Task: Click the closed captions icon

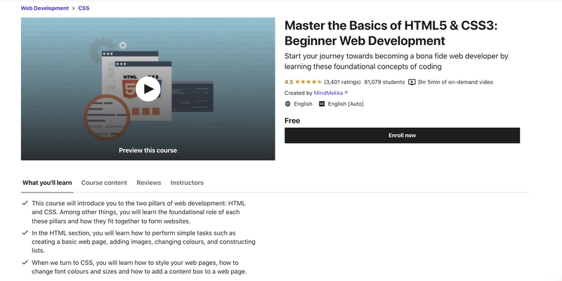Action: [322, 104]
